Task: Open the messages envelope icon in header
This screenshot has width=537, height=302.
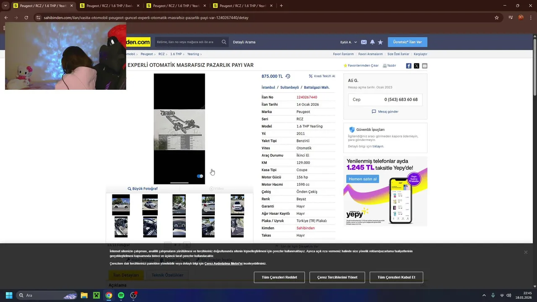Action: tap(364, 42)
